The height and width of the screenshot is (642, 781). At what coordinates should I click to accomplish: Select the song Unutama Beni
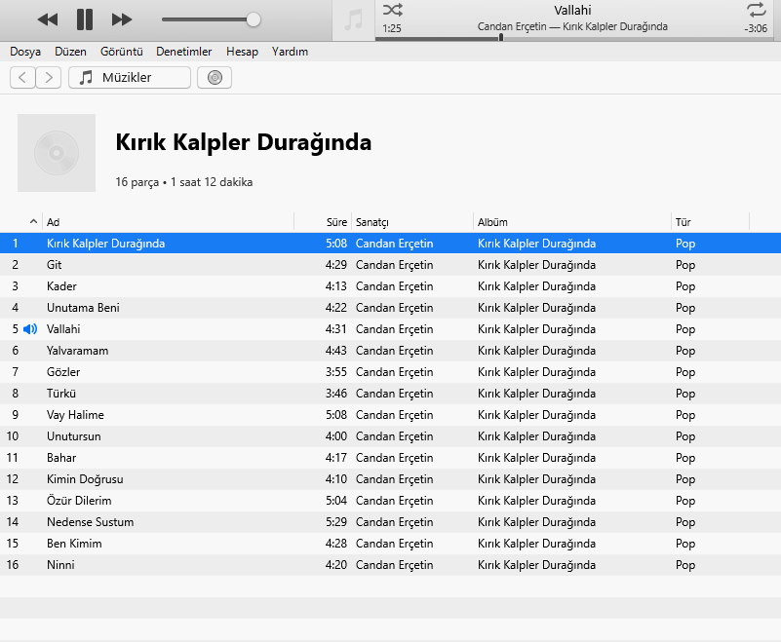tap(390, 308)
